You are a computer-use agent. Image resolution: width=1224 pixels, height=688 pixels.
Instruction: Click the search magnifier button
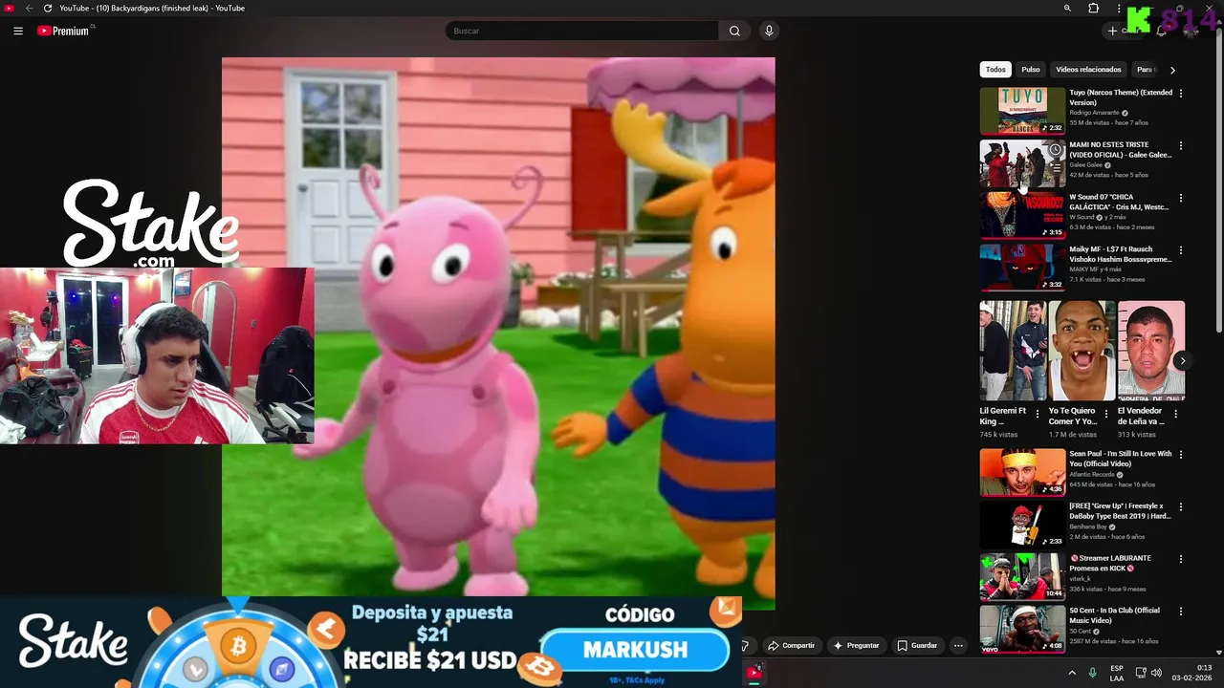[734, 31]
